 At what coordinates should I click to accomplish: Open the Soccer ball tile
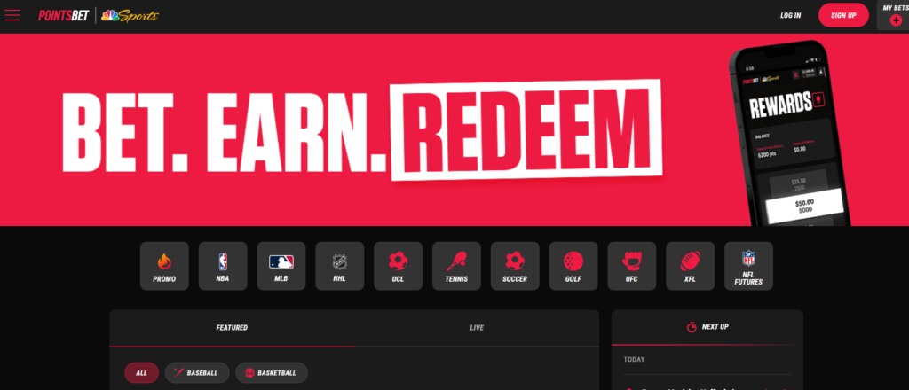coord(515,266)
